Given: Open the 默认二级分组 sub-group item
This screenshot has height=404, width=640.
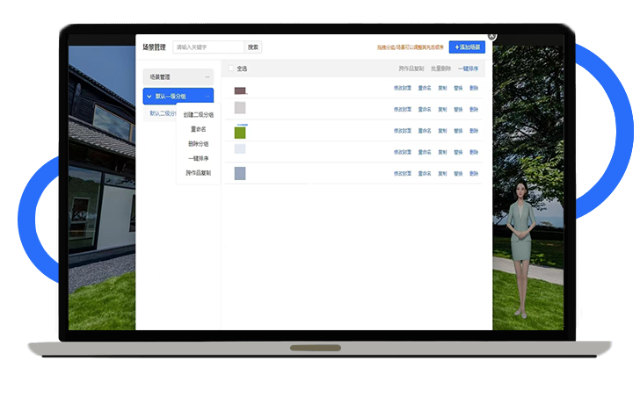Looking at the screenshot, I should pyautogui.click(x=164, y=113).
